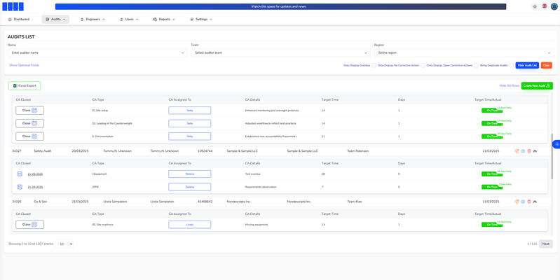Collapse audit 34326 row with the caret
This screenshot has width=560, height=280.
point(535,202)
